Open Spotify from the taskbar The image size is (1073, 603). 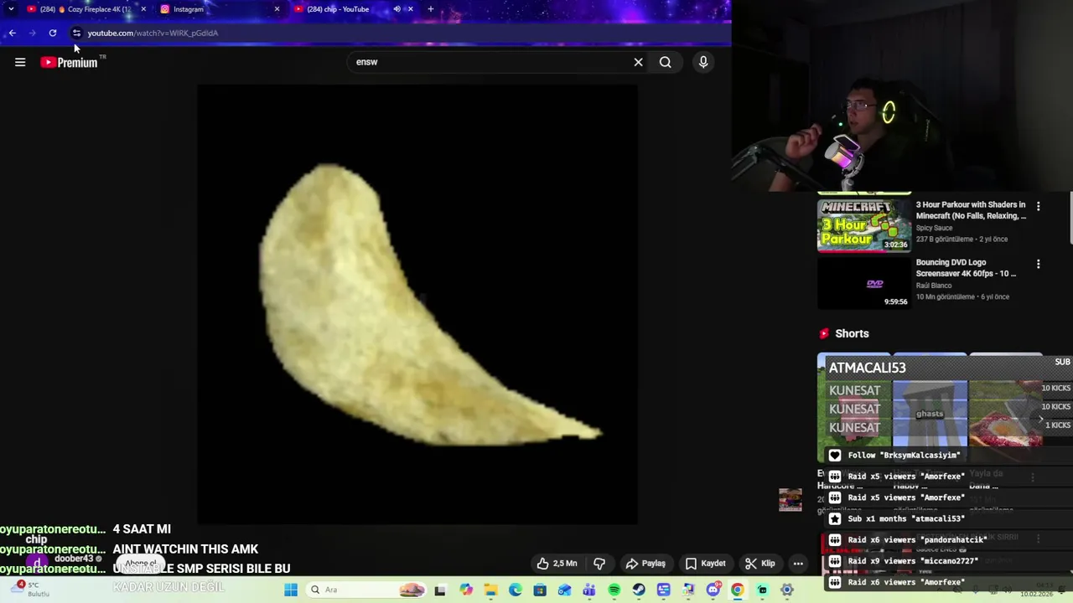pos(614,590)
